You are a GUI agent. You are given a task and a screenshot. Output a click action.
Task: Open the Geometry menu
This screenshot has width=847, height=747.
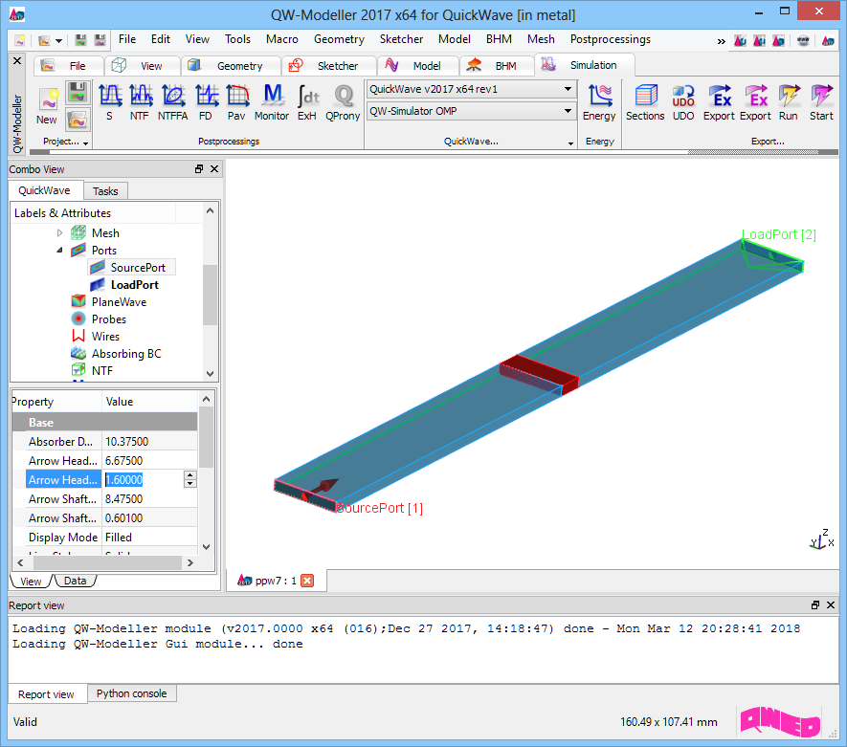coord(339,39)
